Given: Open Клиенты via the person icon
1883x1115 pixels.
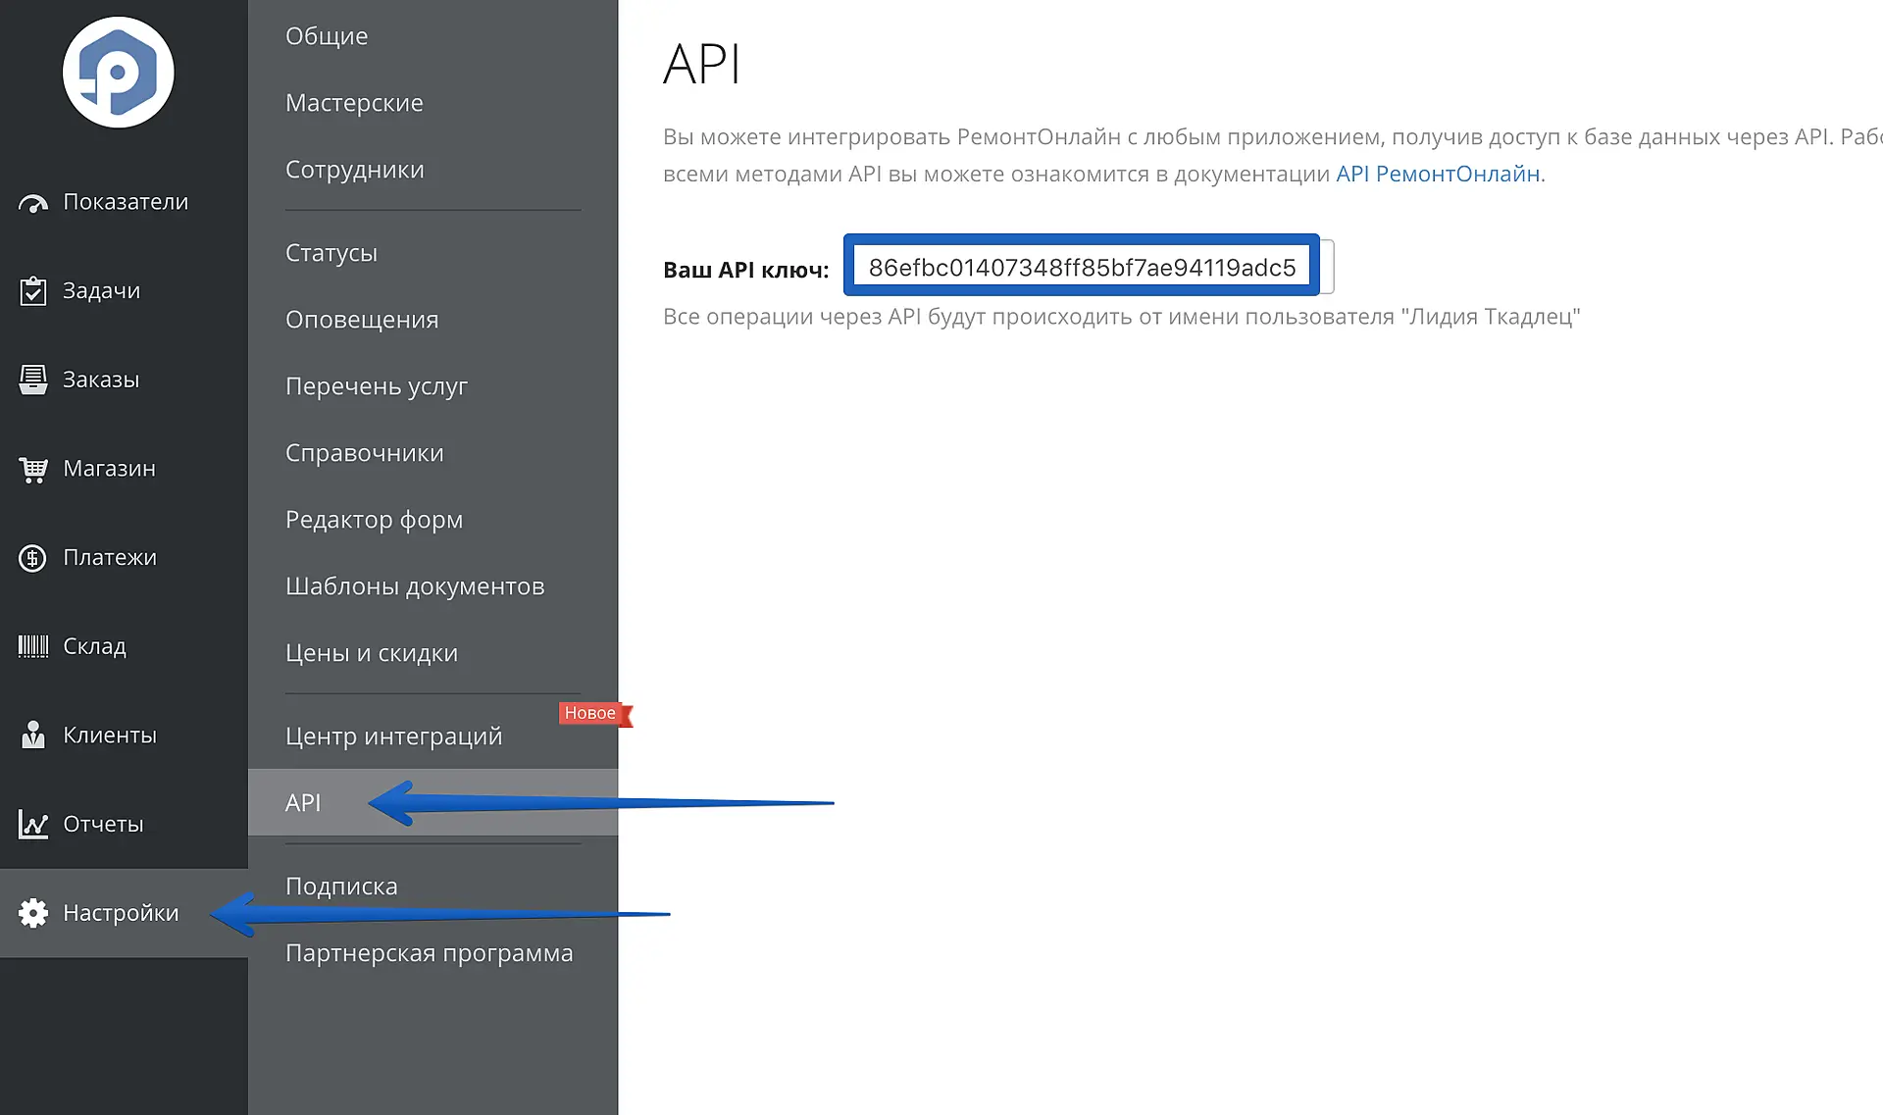Looking at the screenshot, I should pos(33,735).
